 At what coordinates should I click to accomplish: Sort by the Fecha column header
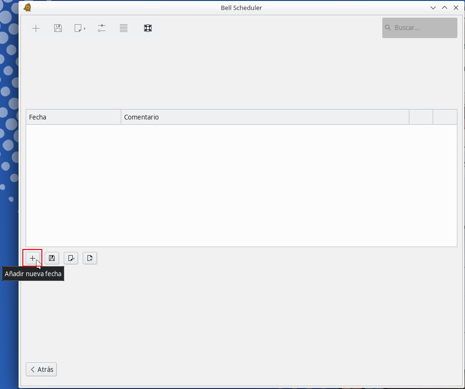coord(73,117)
